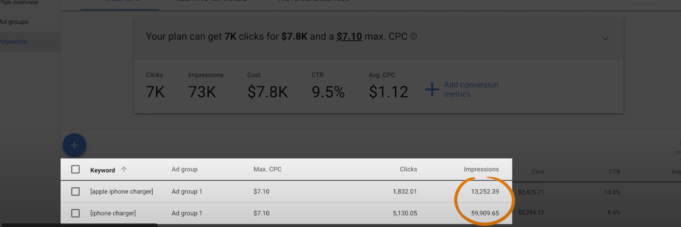Click the Add conversion metrics link

[471, 90]
